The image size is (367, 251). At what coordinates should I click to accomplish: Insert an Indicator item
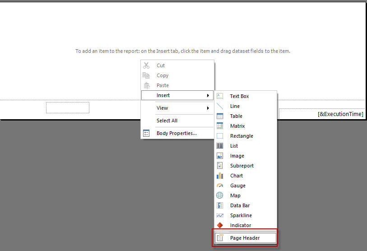pyautogui.click(x=246, y=225)
